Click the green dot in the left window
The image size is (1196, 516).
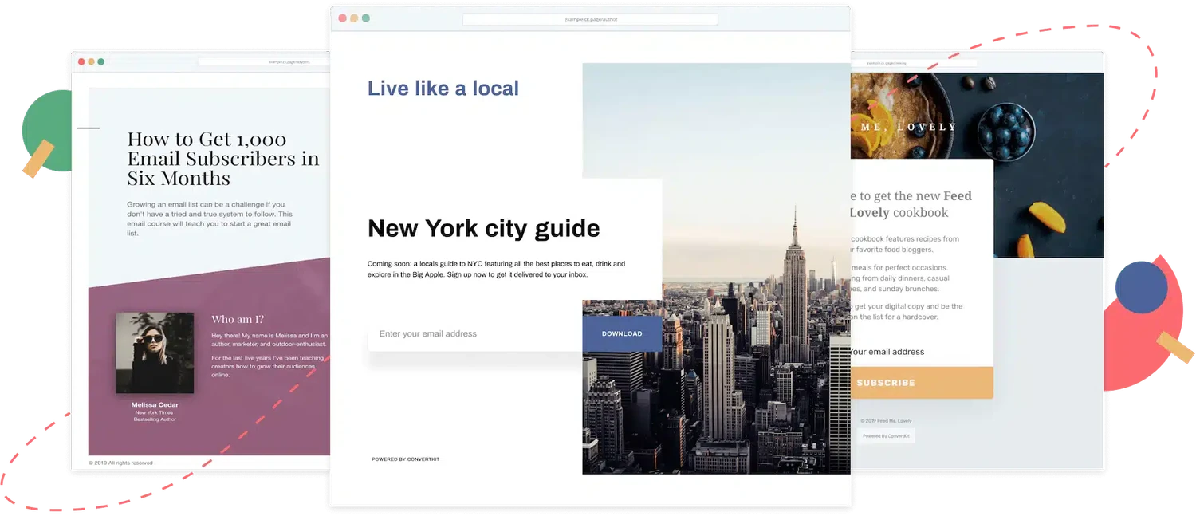pos(101,61)
